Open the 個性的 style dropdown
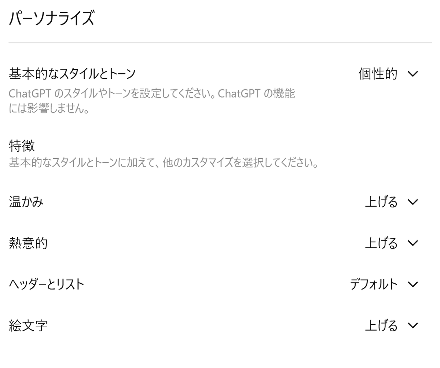This screenshot has height=368, width=440. point(378,74)
